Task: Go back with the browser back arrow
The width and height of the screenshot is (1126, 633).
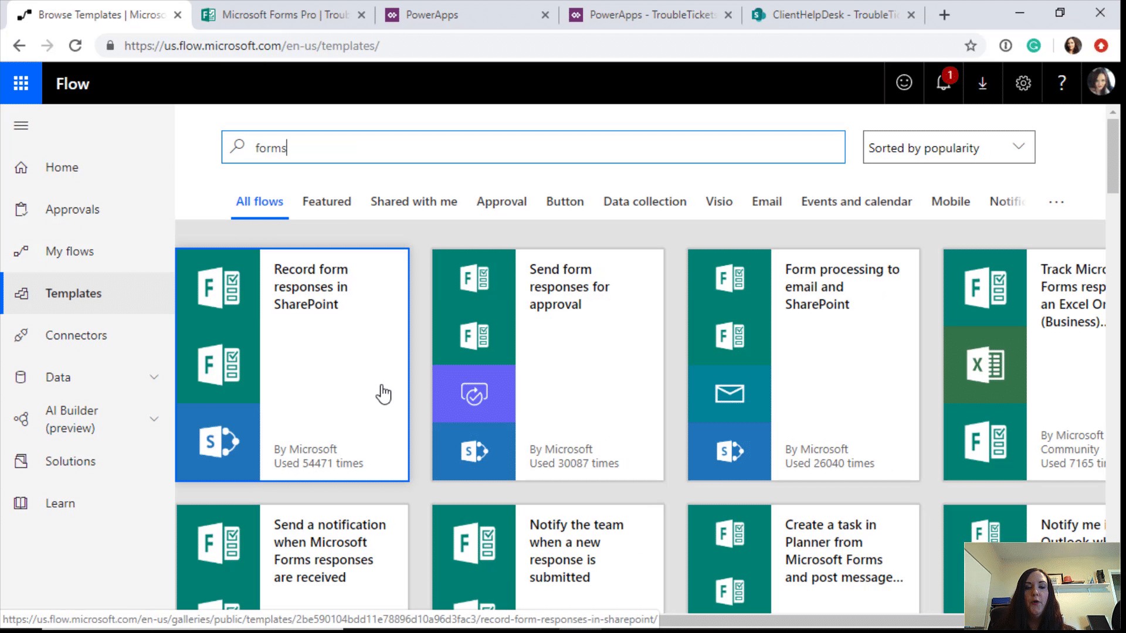Action: 19,46
